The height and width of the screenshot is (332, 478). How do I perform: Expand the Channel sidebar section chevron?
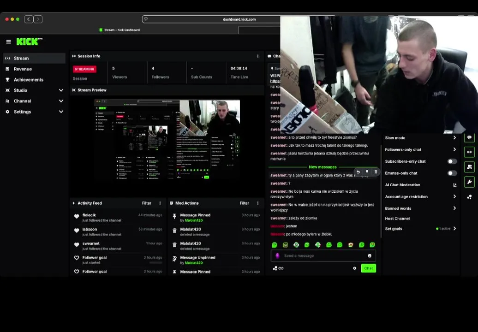tap(61, 101)
